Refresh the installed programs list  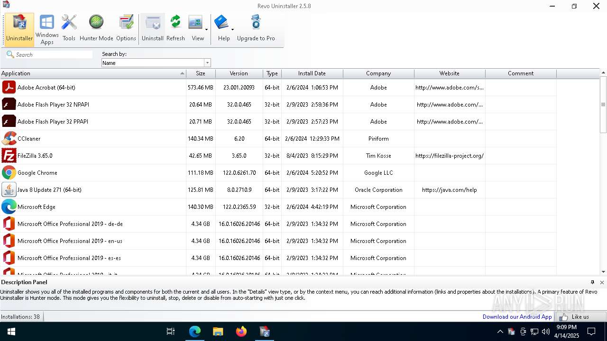click(175, 29)
